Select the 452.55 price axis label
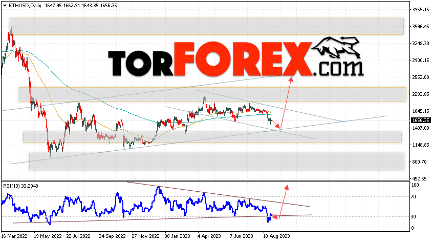Viewport: 433px width, 242px height. tap(420, 178)
